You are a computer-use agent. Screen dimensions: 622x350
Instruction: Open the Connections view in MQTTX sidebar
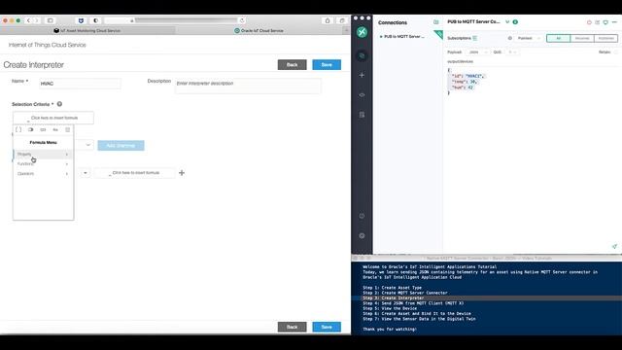[362, 56]
